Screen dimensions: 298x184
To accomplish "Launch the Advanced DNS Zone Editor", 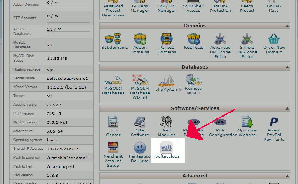I will tap(220, 46).
